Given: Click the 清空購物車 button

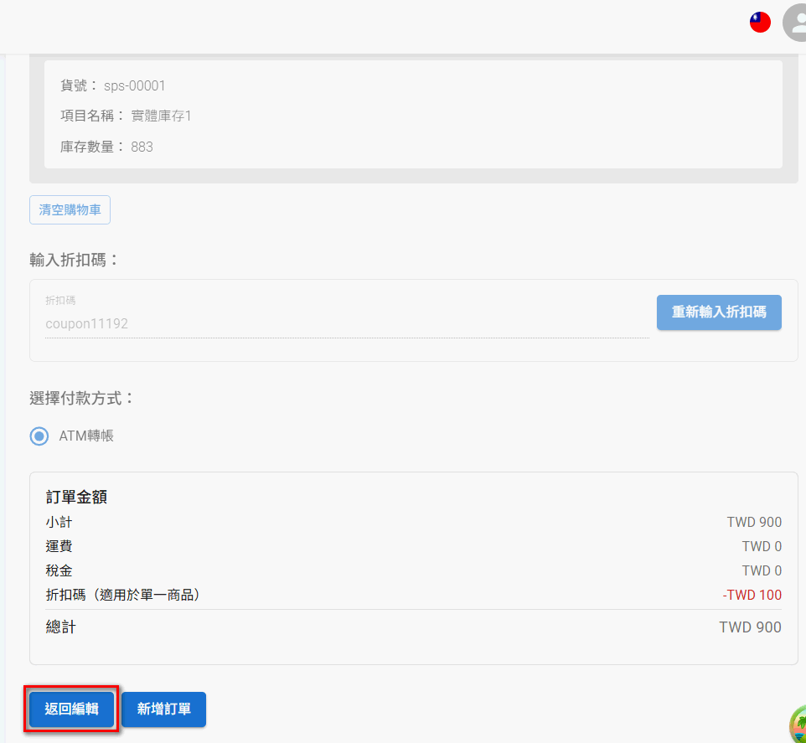Looking at the screenshot, I should pos(70,209).
